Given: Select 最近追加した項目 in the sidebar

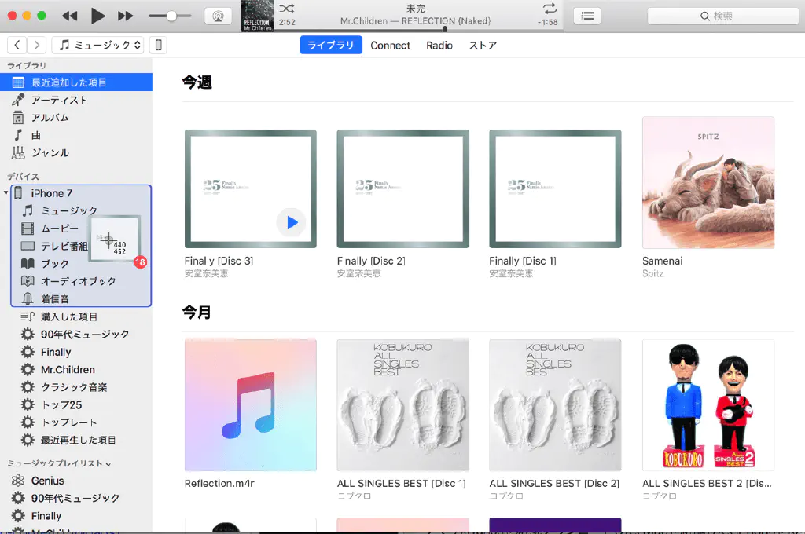Looking at the screenshot, I should (76, 82).
